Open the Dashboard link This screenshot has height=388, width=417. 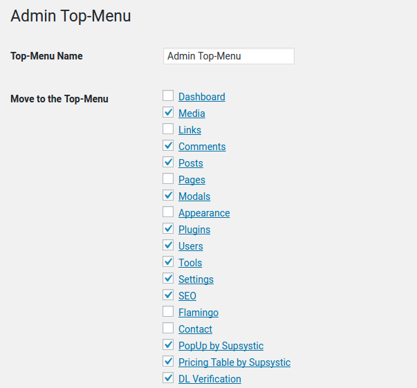[202, 97]
